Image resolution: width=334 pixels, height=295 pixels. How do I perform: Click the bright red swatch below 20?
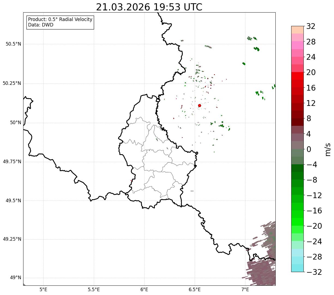[x=297, y=76]
